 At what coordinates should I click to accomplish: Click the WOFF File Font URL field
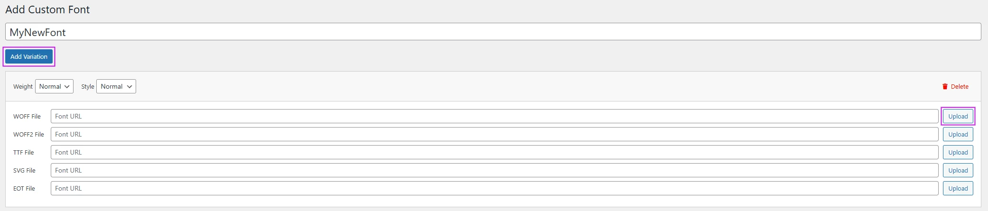coord(494,116)
